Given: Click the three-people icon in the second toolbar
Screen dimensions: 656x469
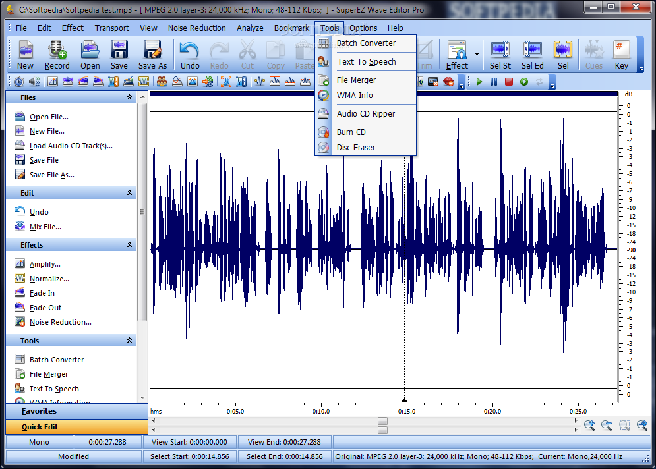Looking at the screenshot, I should tap(162, 82).
